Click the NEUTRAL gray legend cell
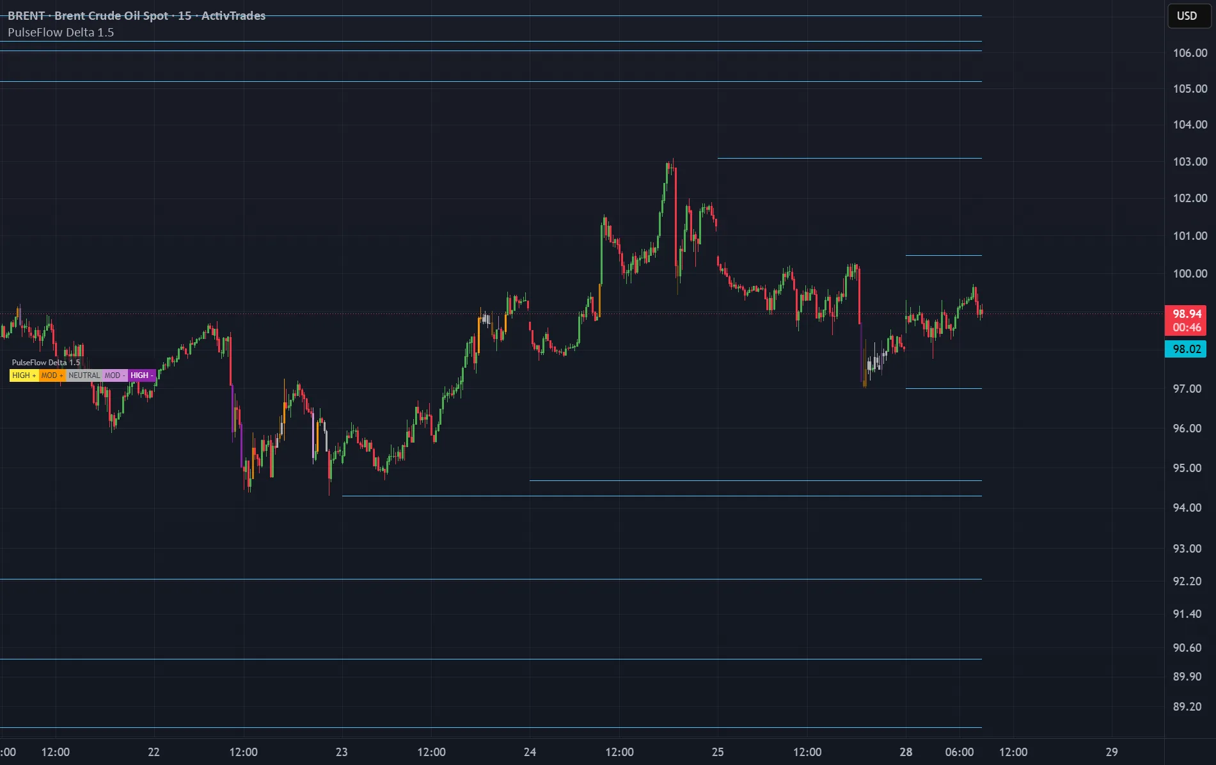Screen dimensions: 1216x765 (84, 375)
